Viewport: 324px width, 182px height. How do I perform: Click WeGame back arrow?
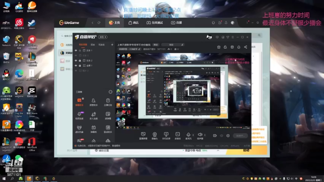click(92, 23)
